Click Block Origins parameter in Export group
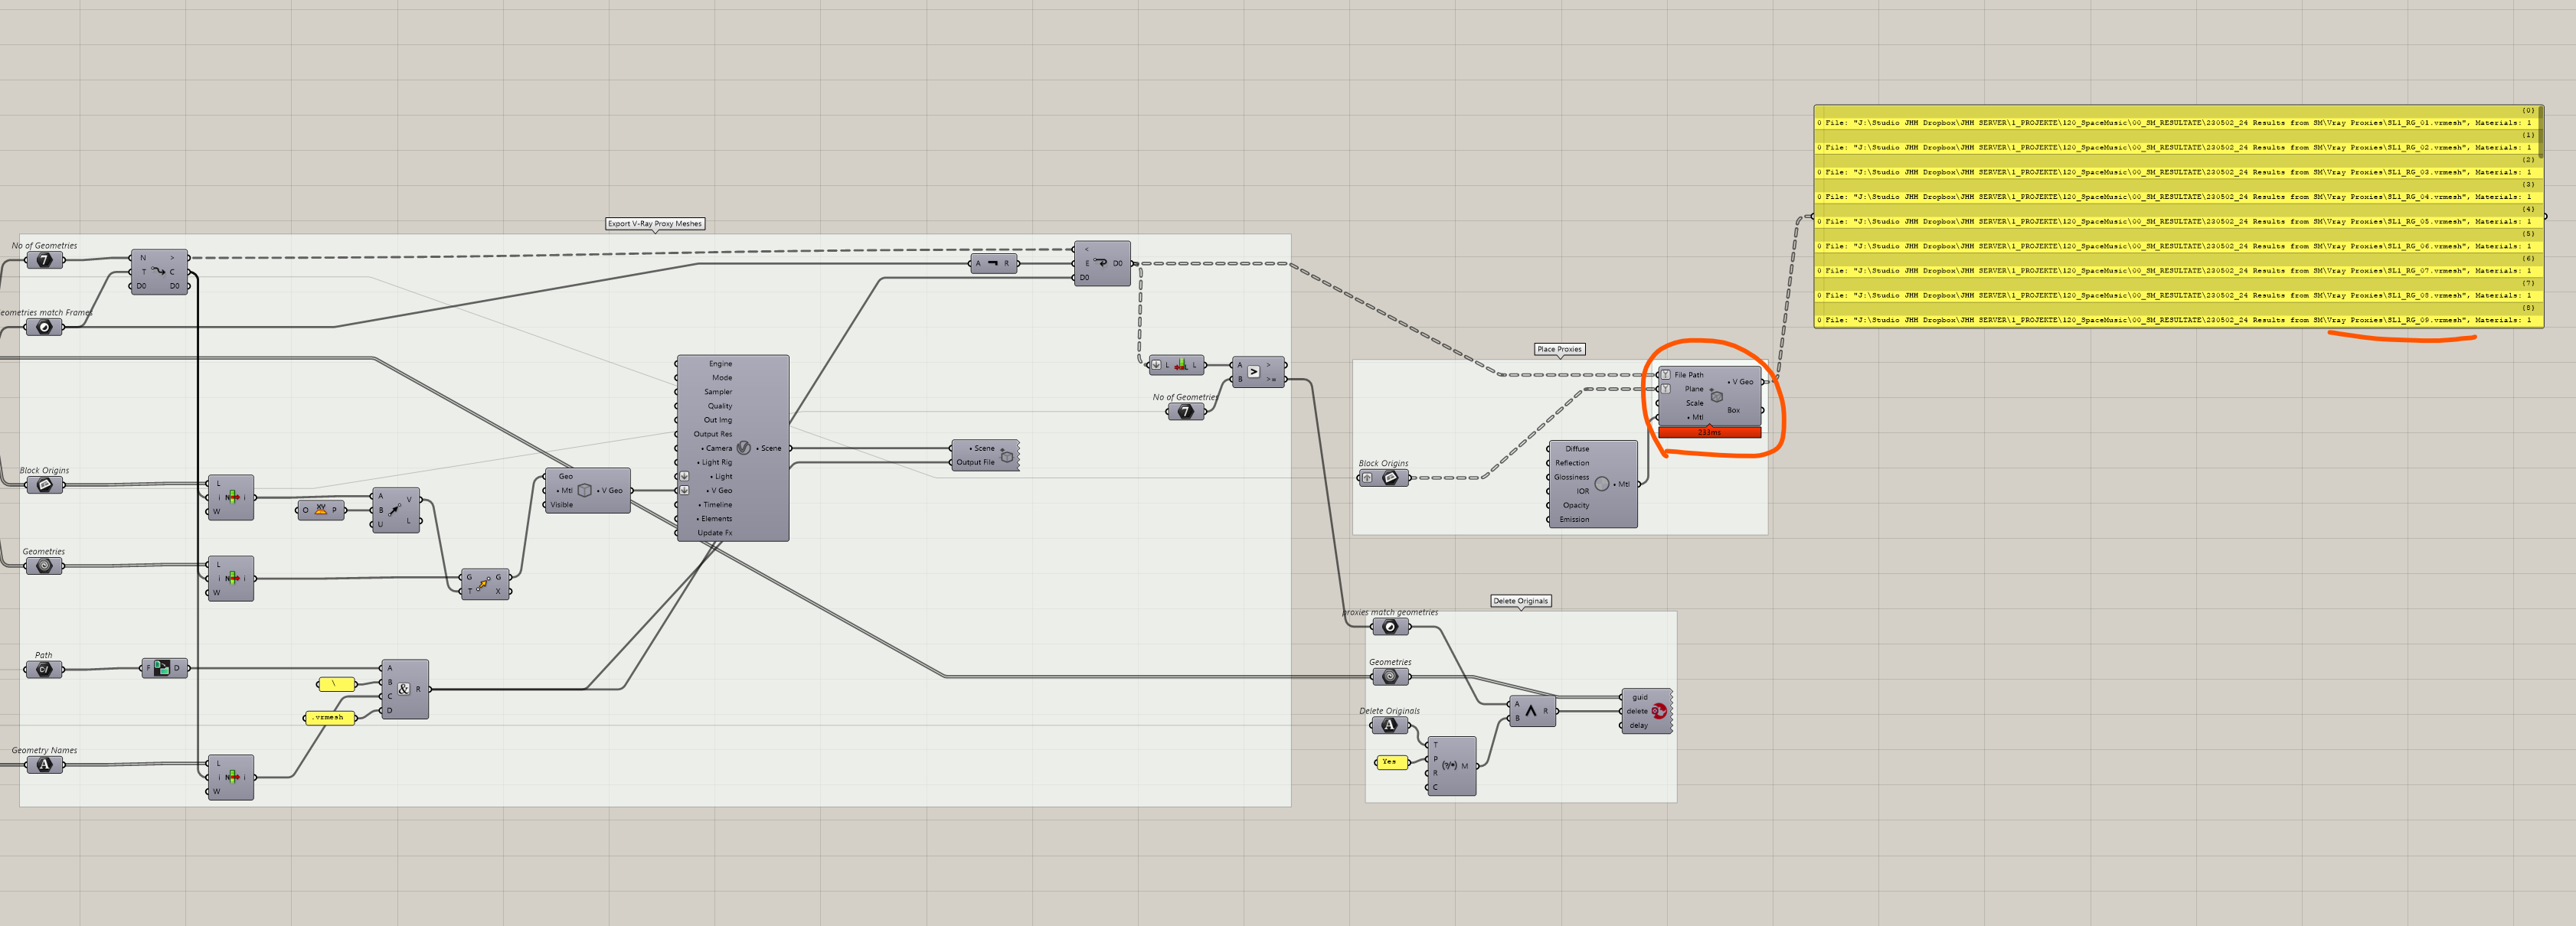The width and height of the screenshot is (2576, 926). point(44,484)
